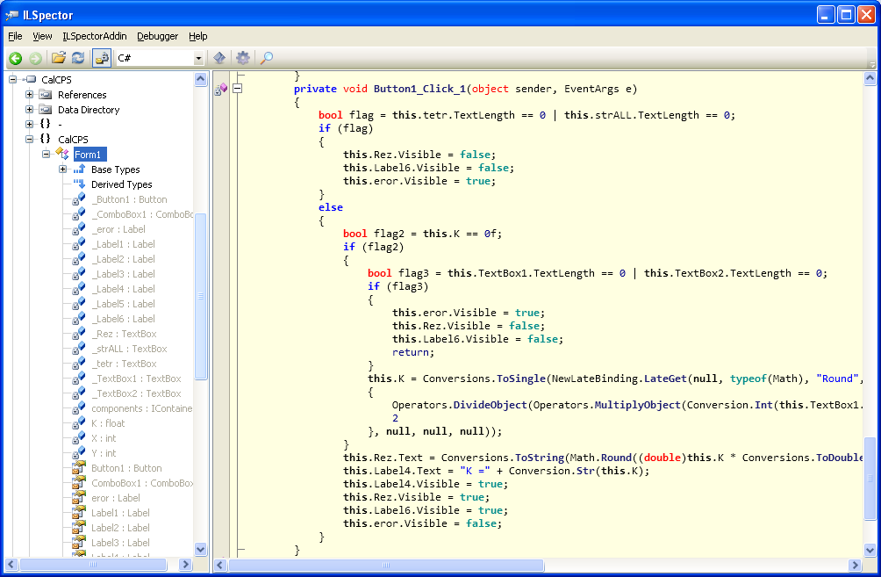Image resolution: width=881 pixels, height=577 pixels.
Task: Select _Label2 : Label field
Action: [123, 259]
